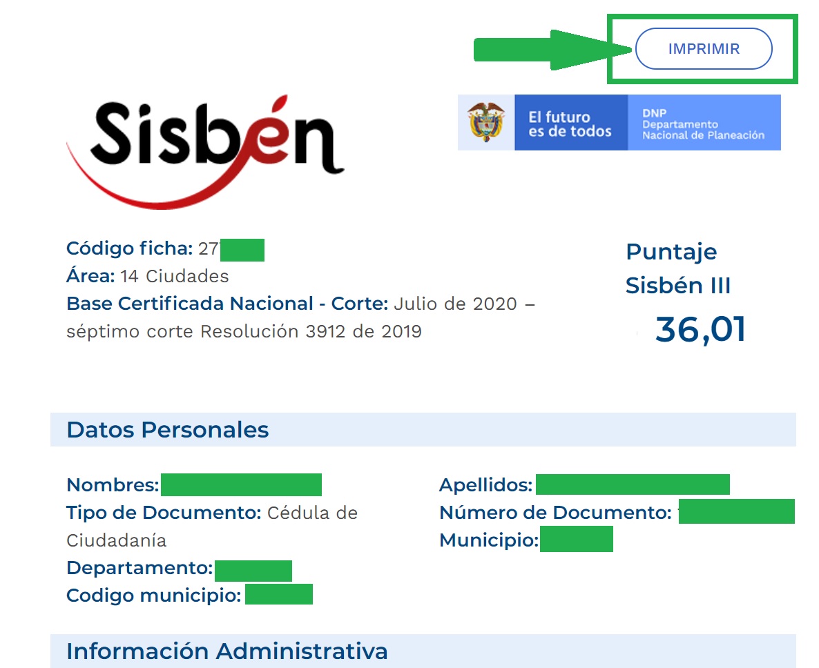Click the DNP Departamento Nacional de Planeación logo
Screen dimensions: 819x668
703,123
